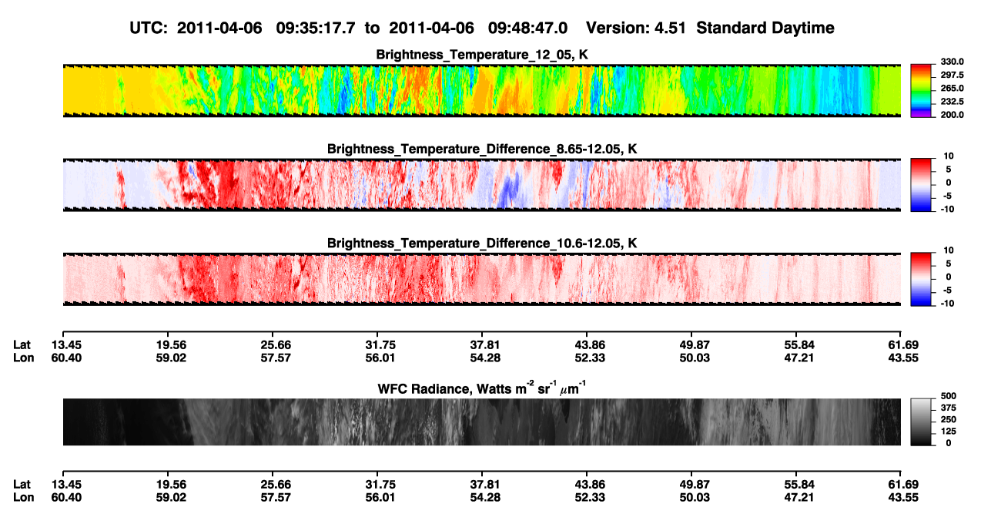Click the 250 label on grayscale colorbar

pos(948,420)
